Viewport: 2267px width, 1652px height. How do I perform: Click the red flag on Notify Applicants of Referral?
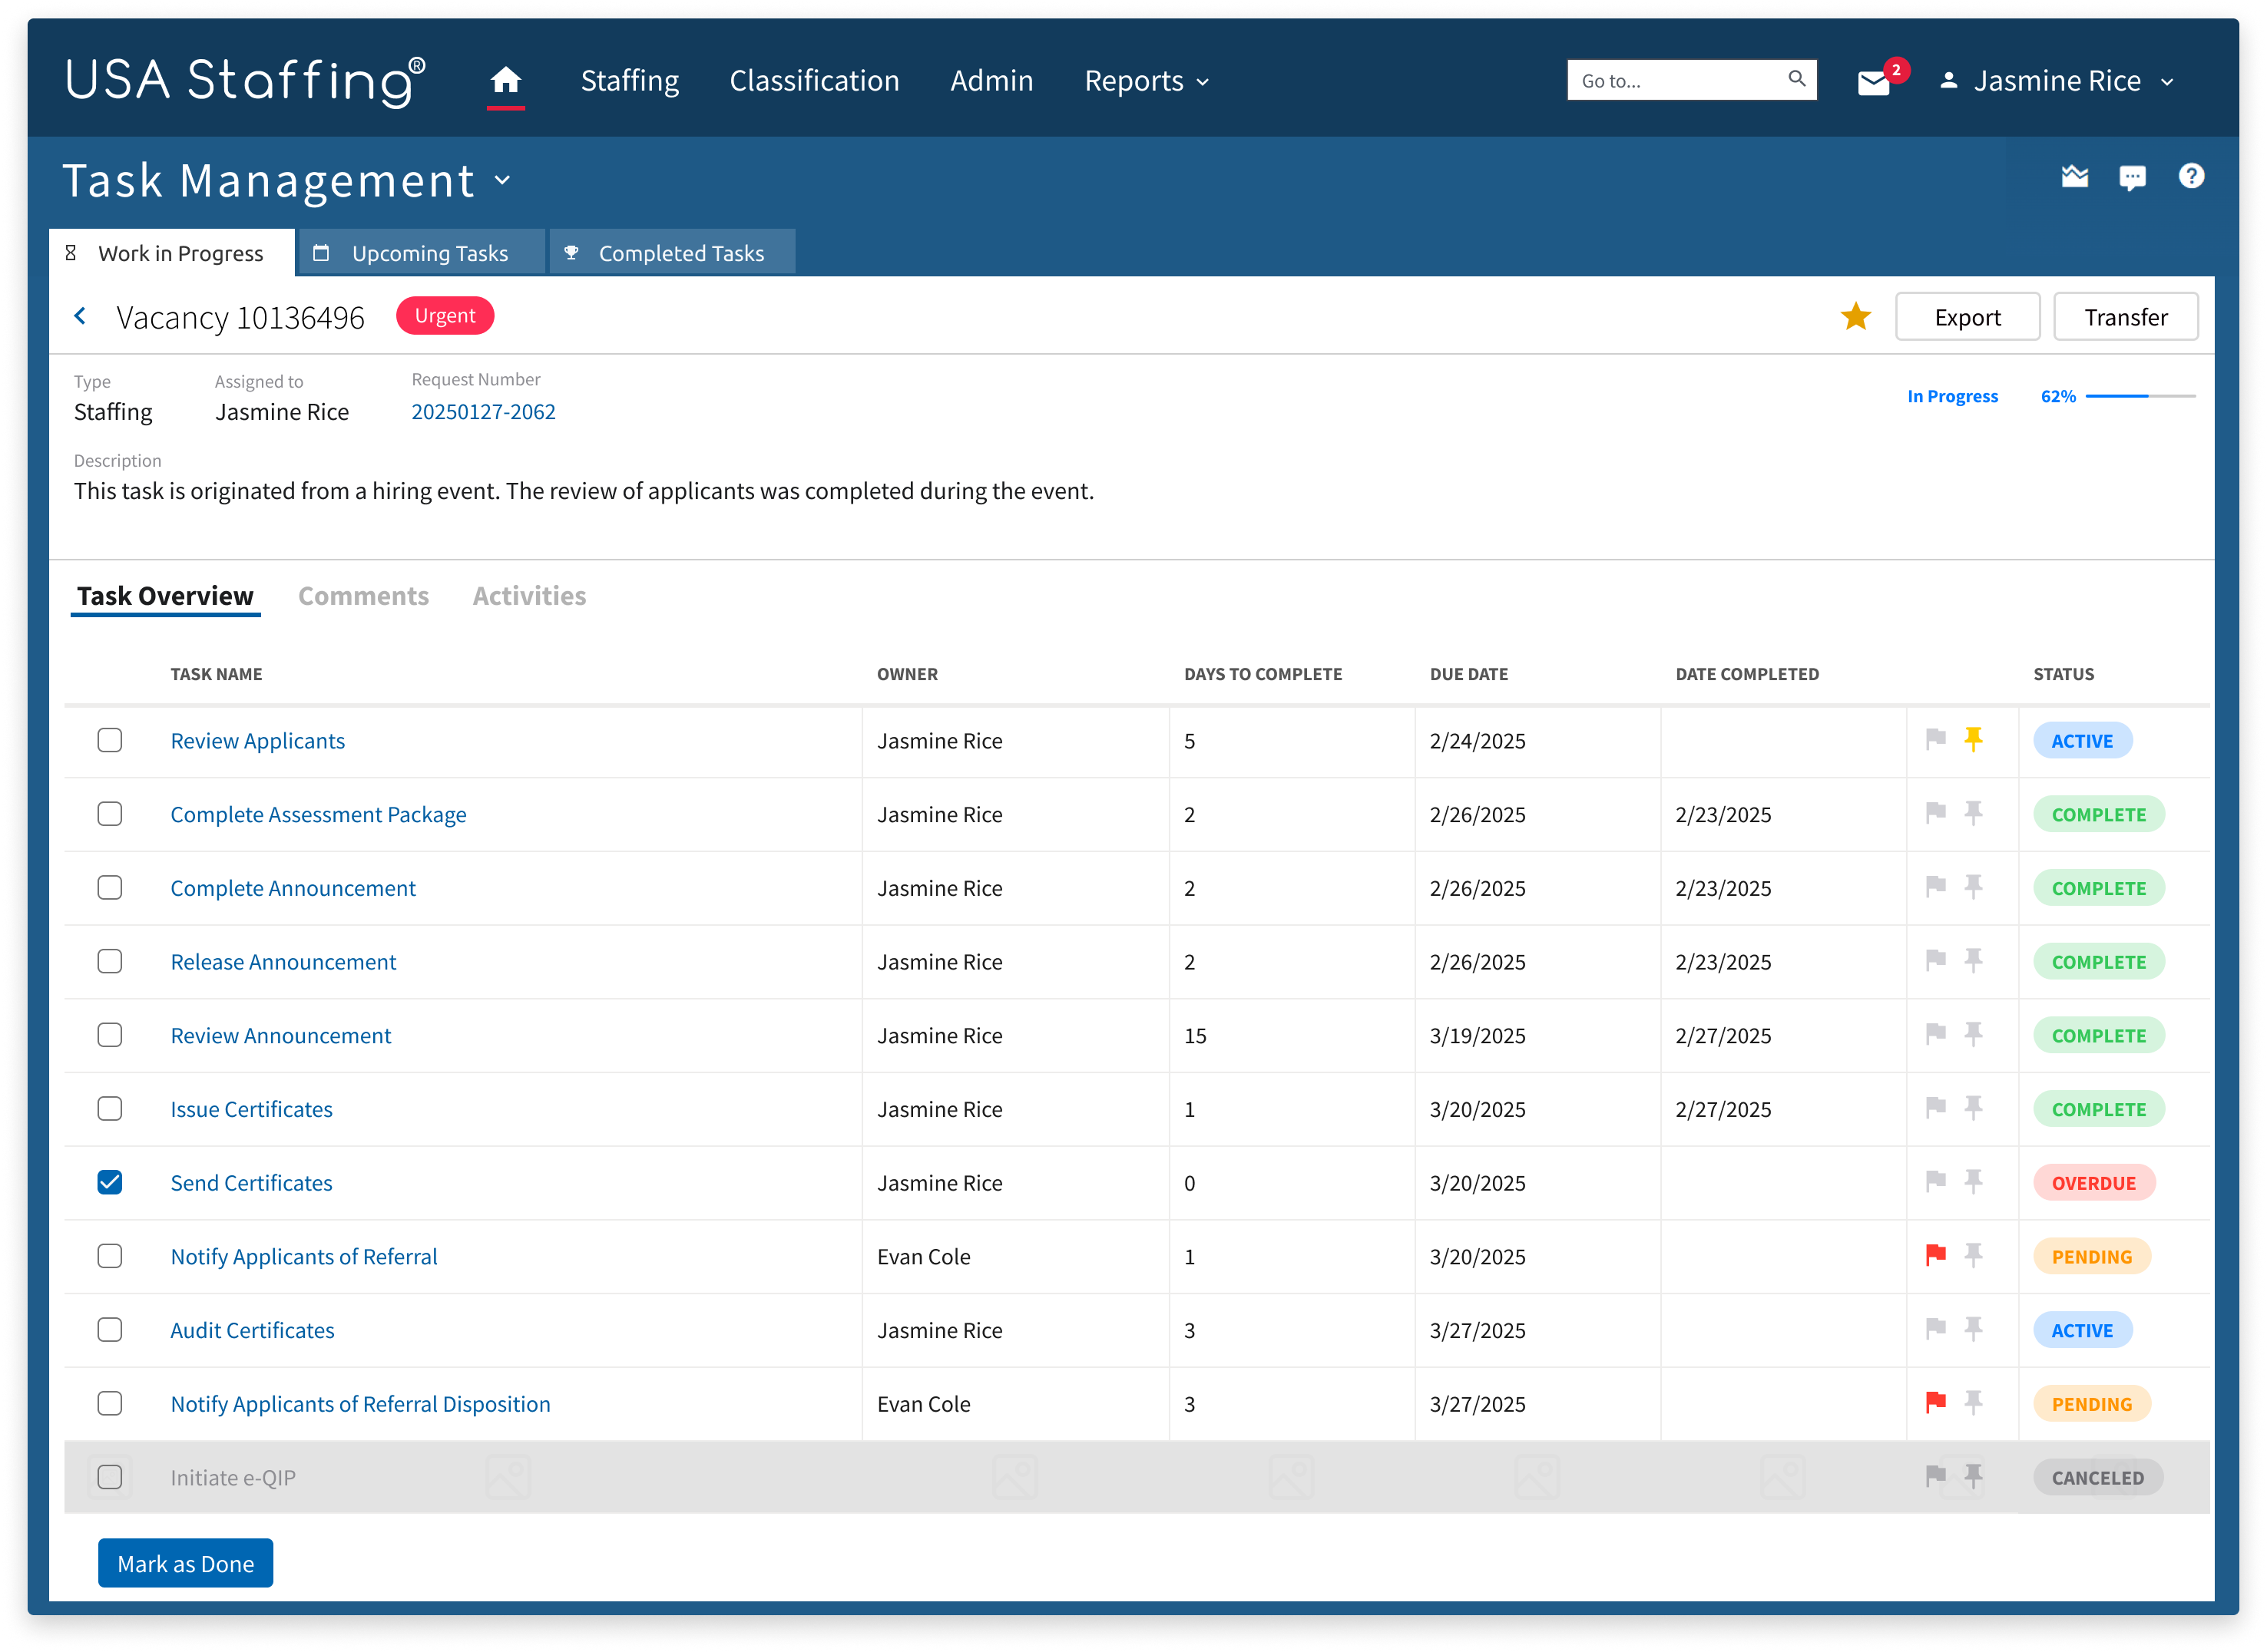[1937, 1256]
